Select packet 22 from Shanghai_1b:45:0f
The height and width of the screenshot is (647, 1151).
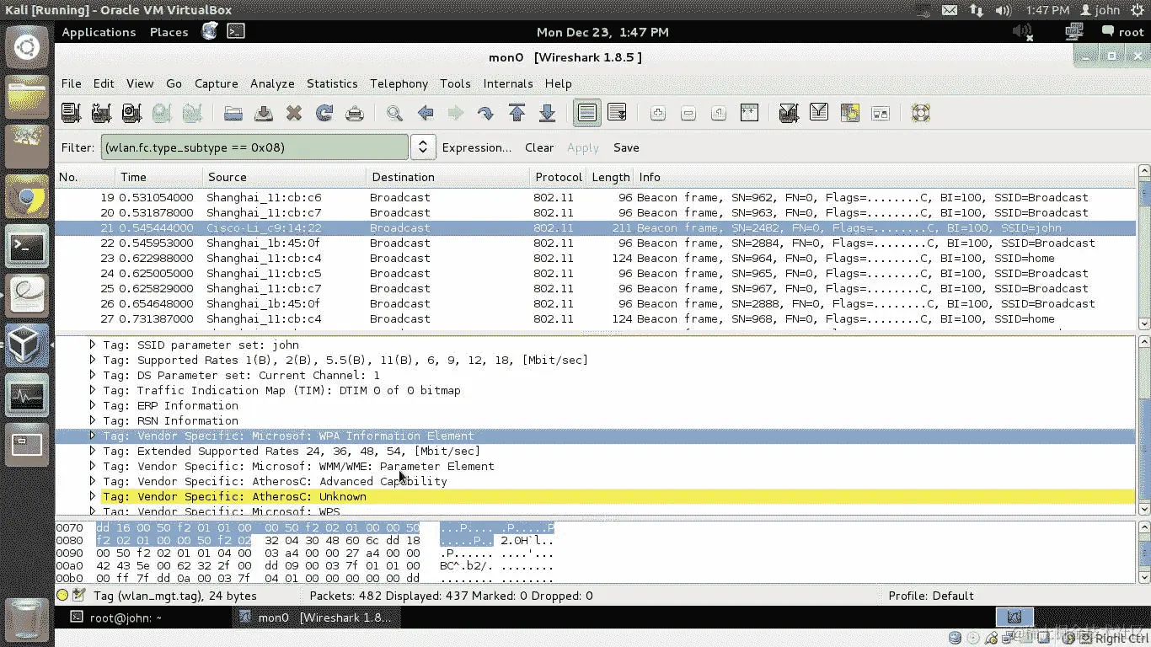595,243
